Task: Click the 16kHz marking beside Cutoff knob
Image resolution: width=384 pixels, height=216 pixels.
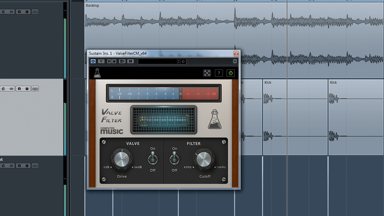Action: click(221, 167)
